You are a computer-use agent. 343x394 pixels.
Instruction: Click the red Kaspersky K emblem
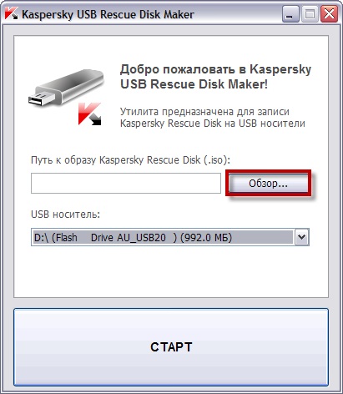pos(89,114)
